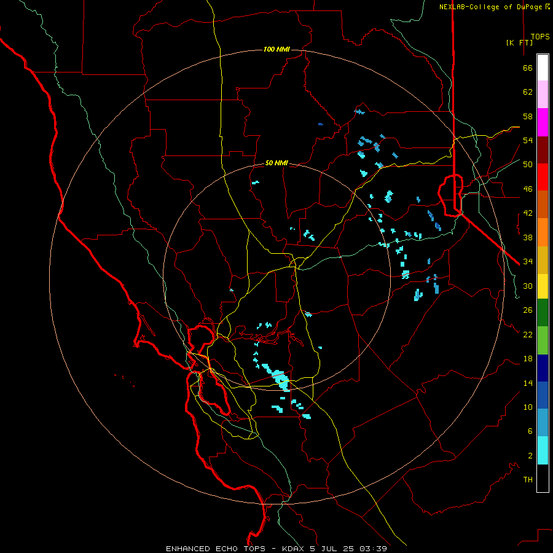
Task: Click the 46 value on the legend
Action: [528, 189]
